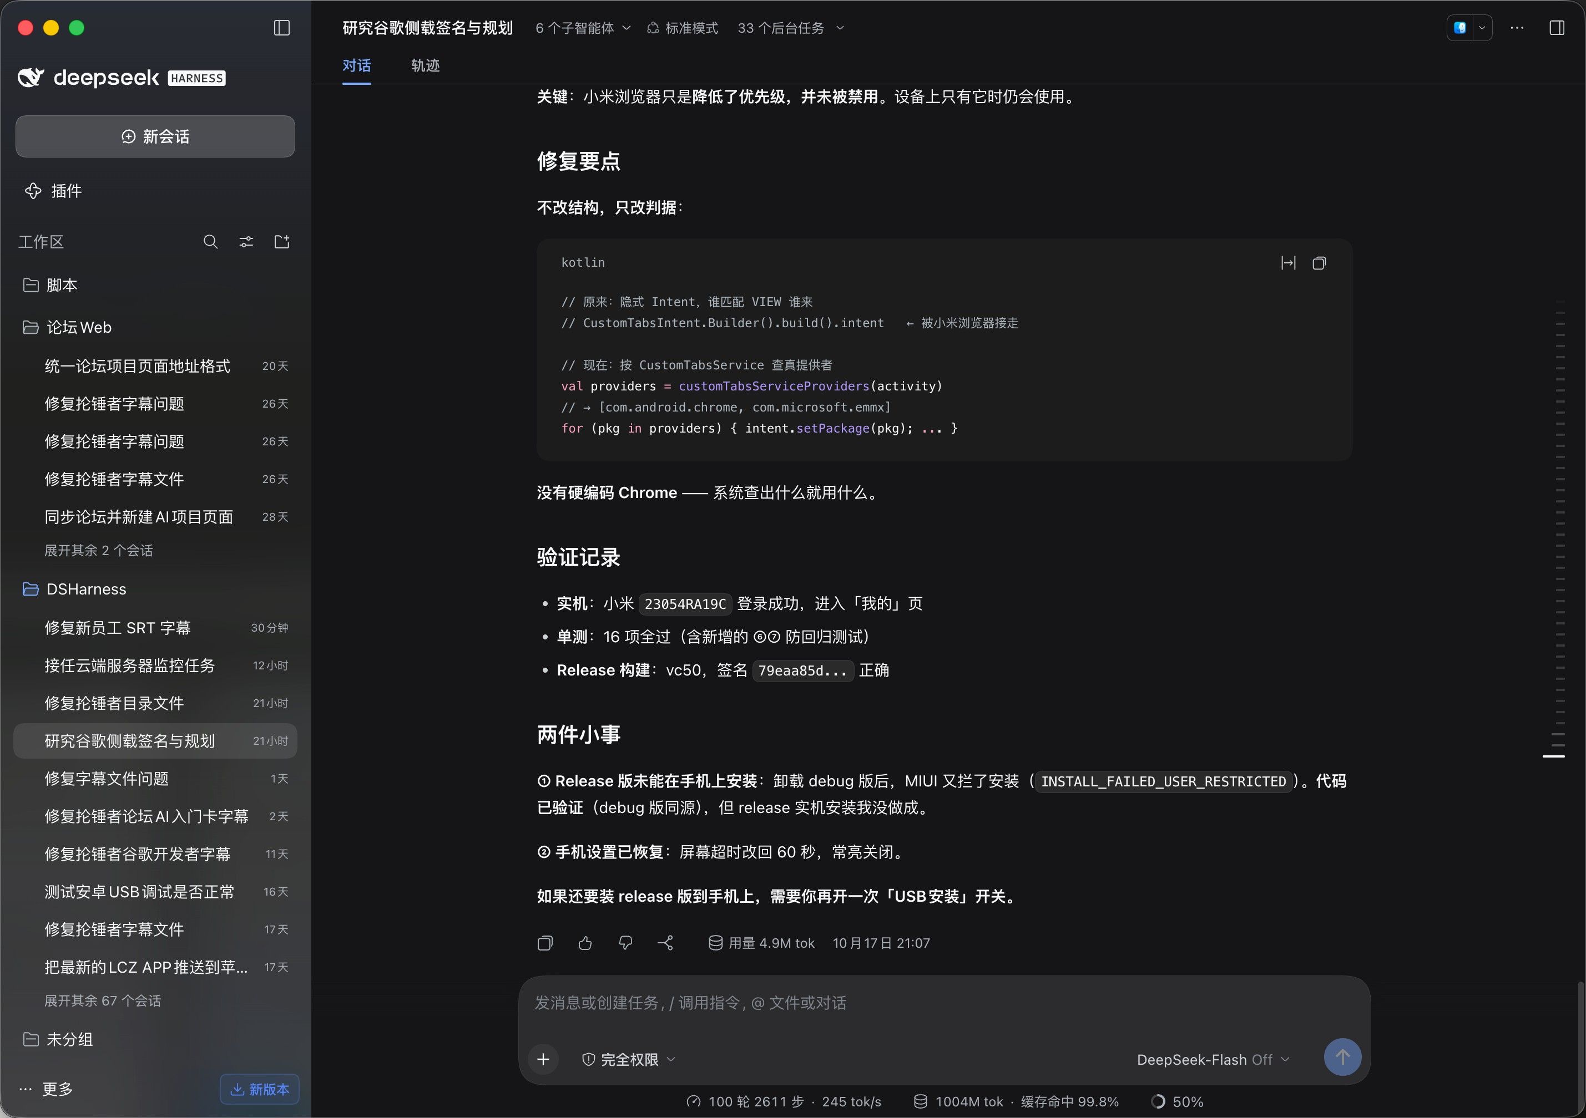Expand the 脚本 folder
This screenshot has height=1118, width=1586.
[x=155, y=285]
